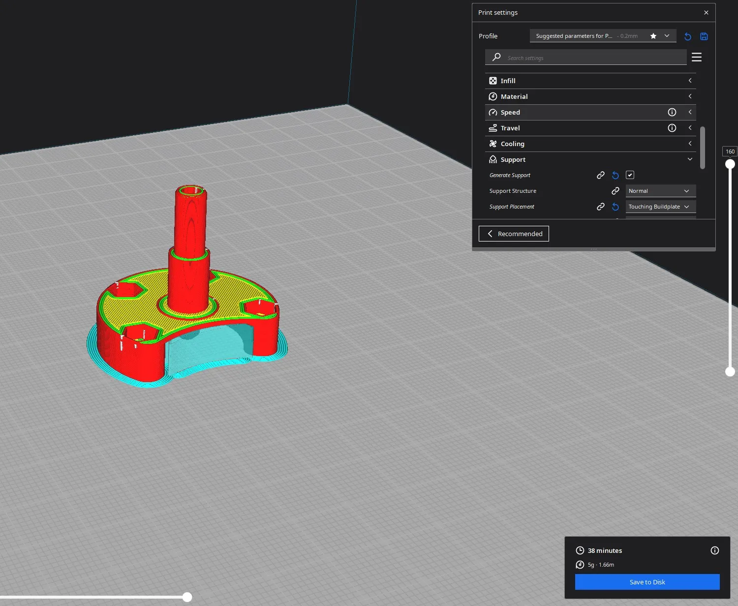Click the info icon on the Speed row
The height and width of the screenshot is (606, 738).
pos(672,112)
